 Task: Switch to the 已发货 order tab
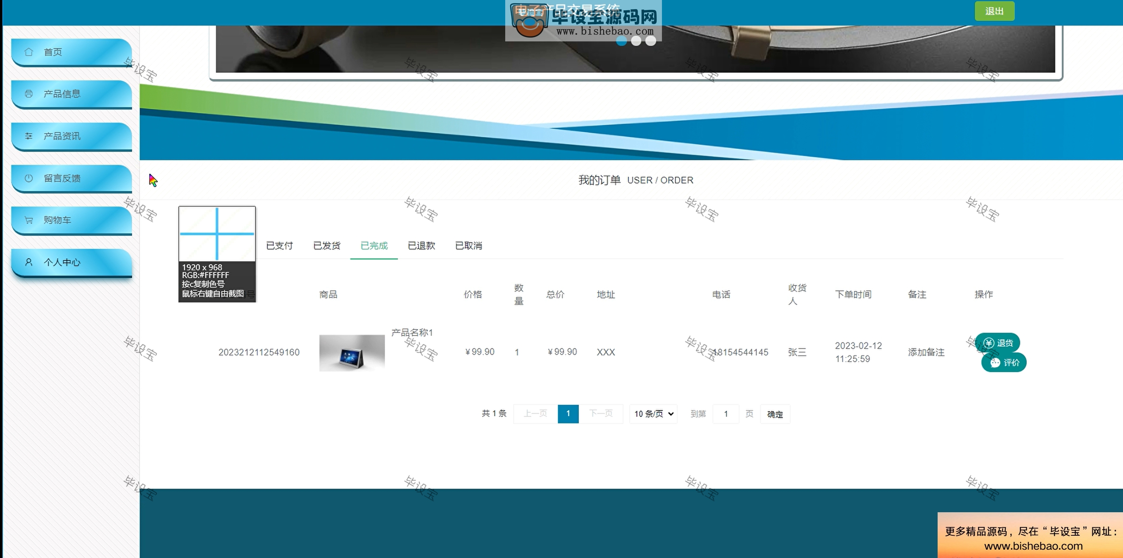[327, 246]
